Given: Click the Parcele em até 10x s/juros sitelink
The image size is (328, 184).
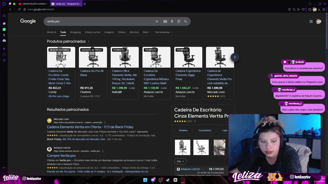Looking at the screenshot, I should [x=61, y=172].
